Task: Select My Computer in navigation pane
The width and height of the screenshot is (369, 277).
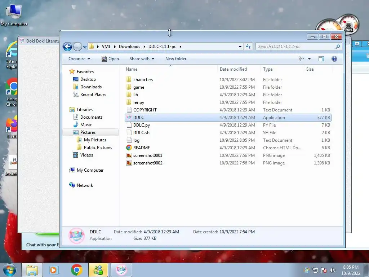Action: click(90, 170)
